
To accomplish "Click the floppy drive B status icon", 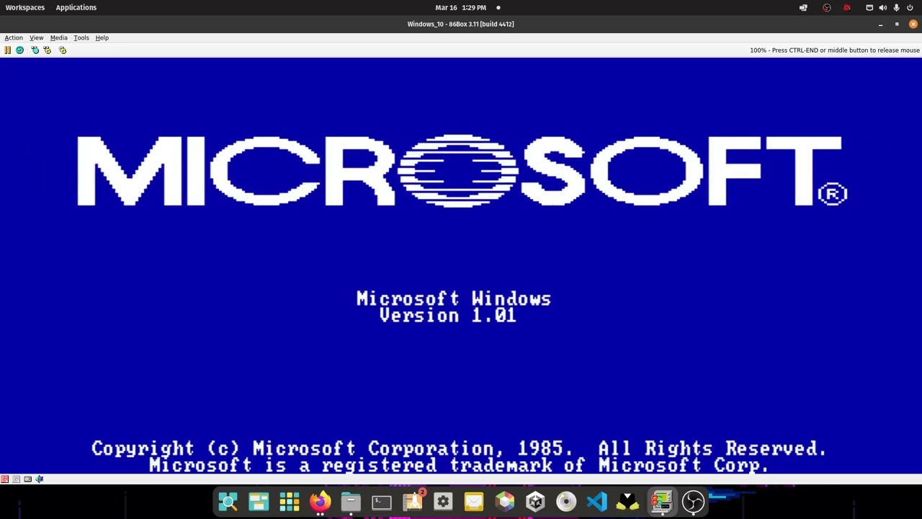I will pyautogui.click(x=16, y=479).
